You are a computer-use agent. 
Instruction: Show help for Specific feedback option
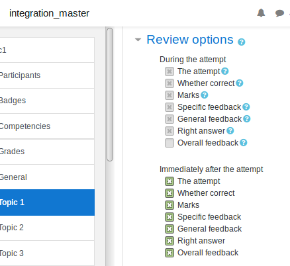click(x=246, y=107)
